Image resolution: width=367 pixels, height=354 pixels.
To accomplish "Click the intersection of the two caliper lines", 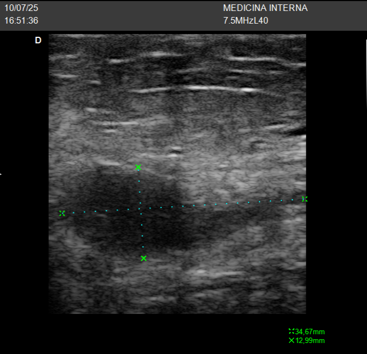I will point(140,209).
